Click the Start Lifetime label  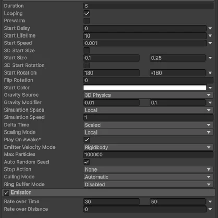coord(20,35)
